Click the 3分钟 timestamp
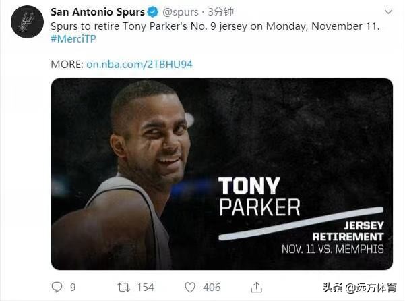 click(221, 12)
